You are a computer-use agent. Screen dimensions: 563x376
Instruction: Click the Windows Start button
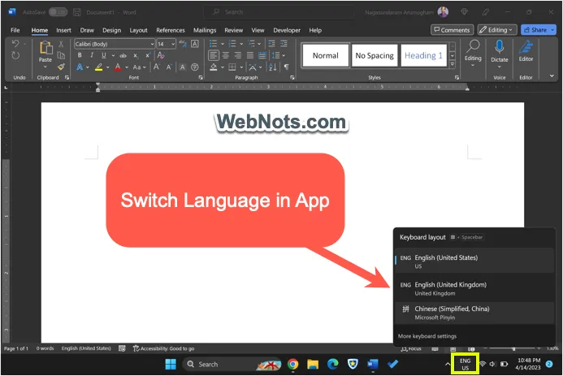[x=171, y=364]
